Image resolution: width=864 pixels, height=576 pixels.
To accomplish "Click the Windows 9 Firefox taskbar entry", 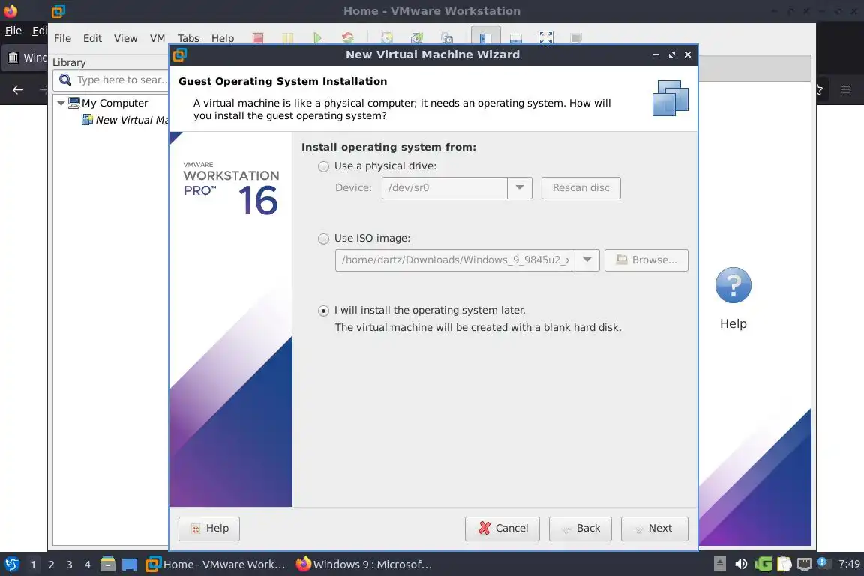I will pos(364,565).
